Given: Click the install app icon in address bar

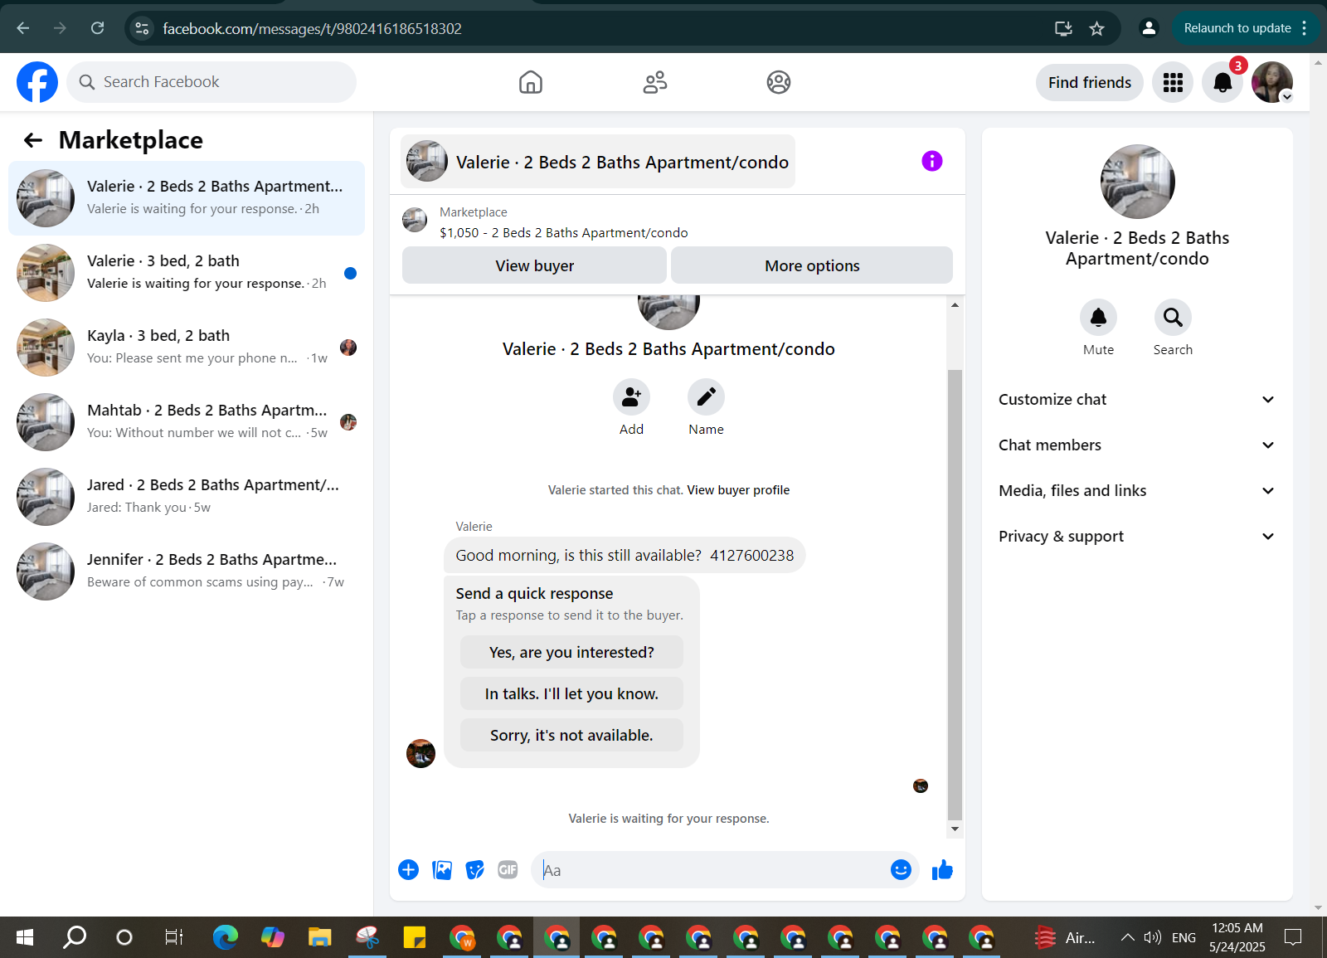Looking at the screenshot, I should (x=1063, y=28).
